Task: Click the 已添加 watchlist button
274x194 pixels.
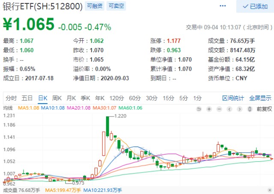Action: coord(255,6)
